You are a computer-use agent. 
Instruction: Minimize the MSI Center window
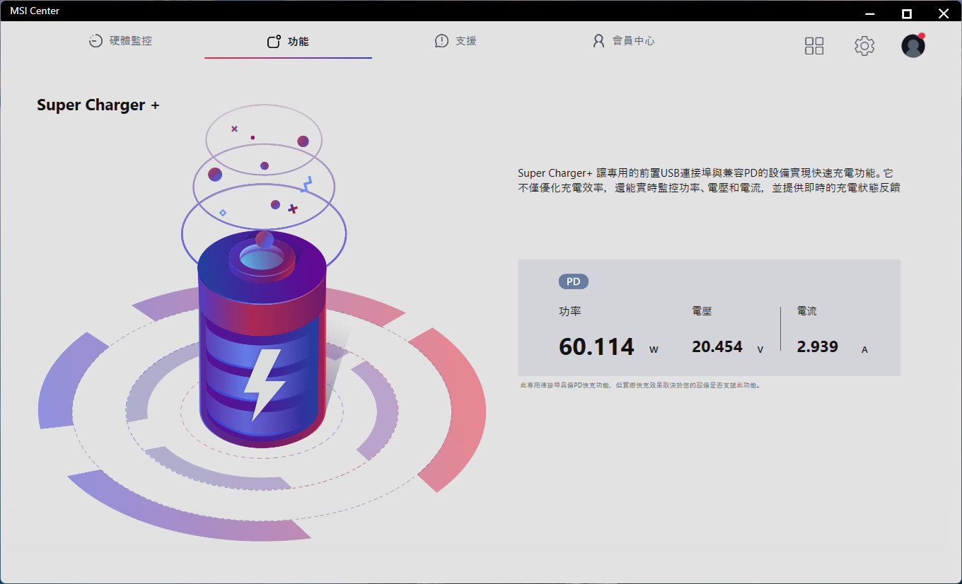coord(871,13)
